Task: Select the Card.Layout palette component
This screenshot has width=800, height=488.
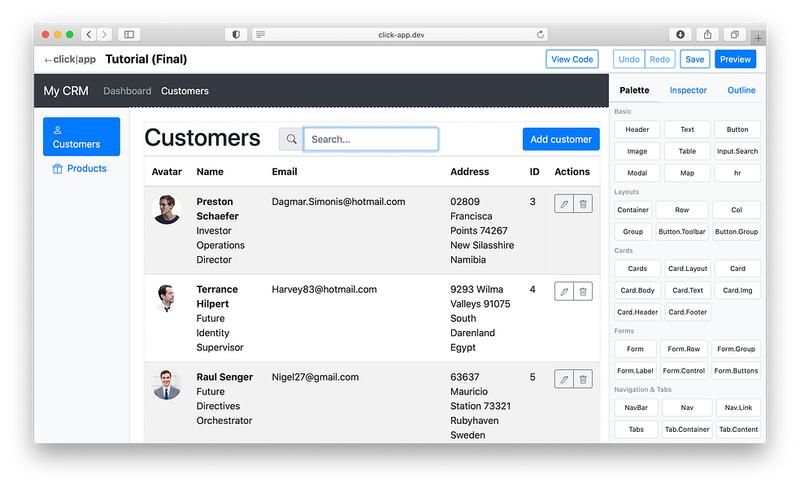Action: (687, 268)
